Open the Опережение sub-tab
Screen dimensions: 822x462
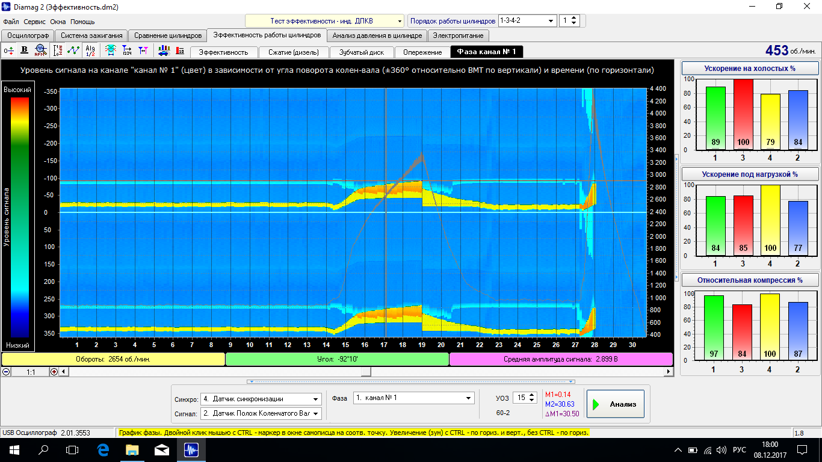[422, 52]
